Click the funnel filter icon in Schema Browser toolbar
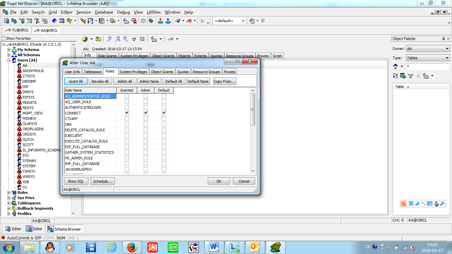This screenshot has height=254, width=452. click(x=134, y=39)
